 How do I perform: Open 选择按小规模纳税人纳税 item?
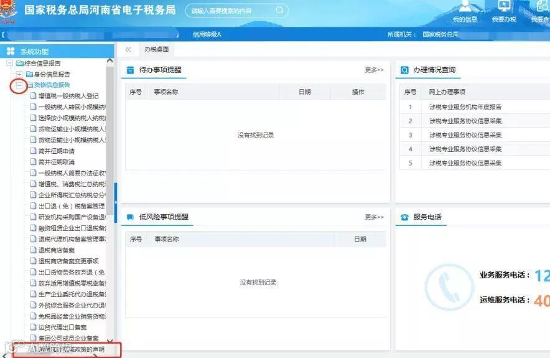click(72, 118)
